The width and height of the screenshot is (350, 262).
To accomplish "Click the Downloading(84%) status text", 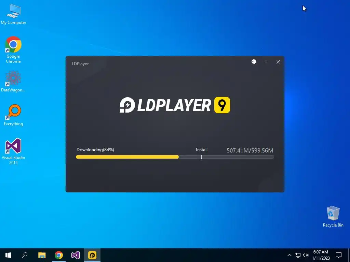I will pos(95,150).
